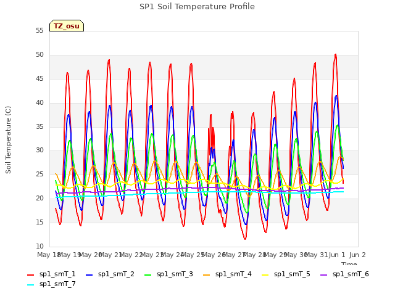
Task: Click the red peak near 50 on Jun 1
Action: [x=336, y=55]
